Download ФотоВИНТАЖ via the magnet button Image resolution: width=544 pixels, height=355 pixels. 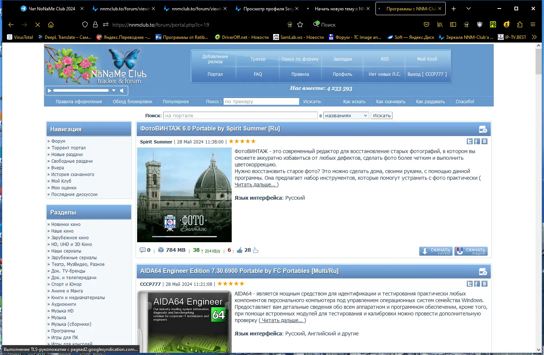[x=471, y=251]
